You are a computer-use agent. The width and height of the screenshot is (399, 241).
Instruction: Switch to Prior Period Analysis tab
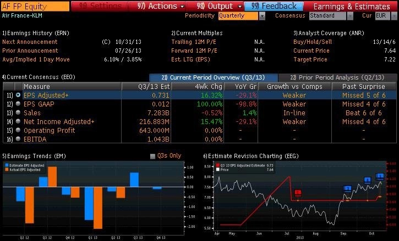[337, 77]
